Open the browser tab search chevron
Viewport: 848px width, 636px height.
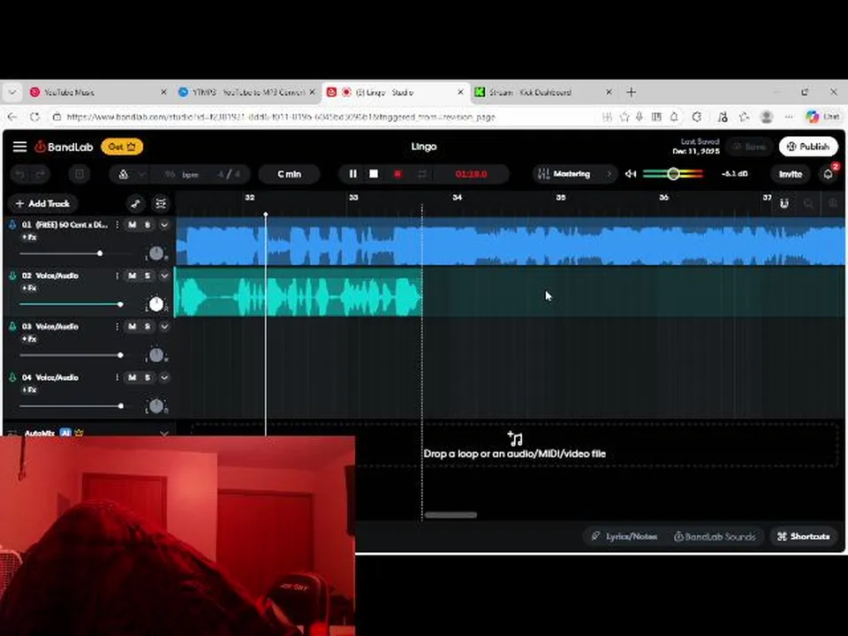[x=12, y=93]
